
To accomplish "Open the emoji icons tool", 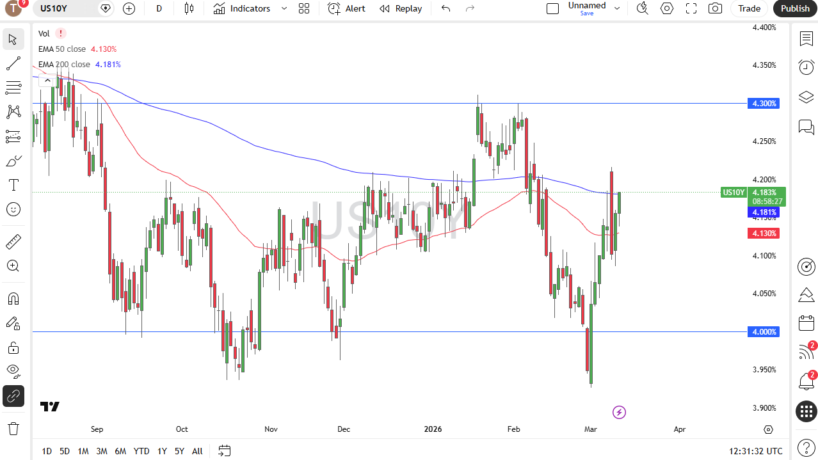I will [13, 209].
